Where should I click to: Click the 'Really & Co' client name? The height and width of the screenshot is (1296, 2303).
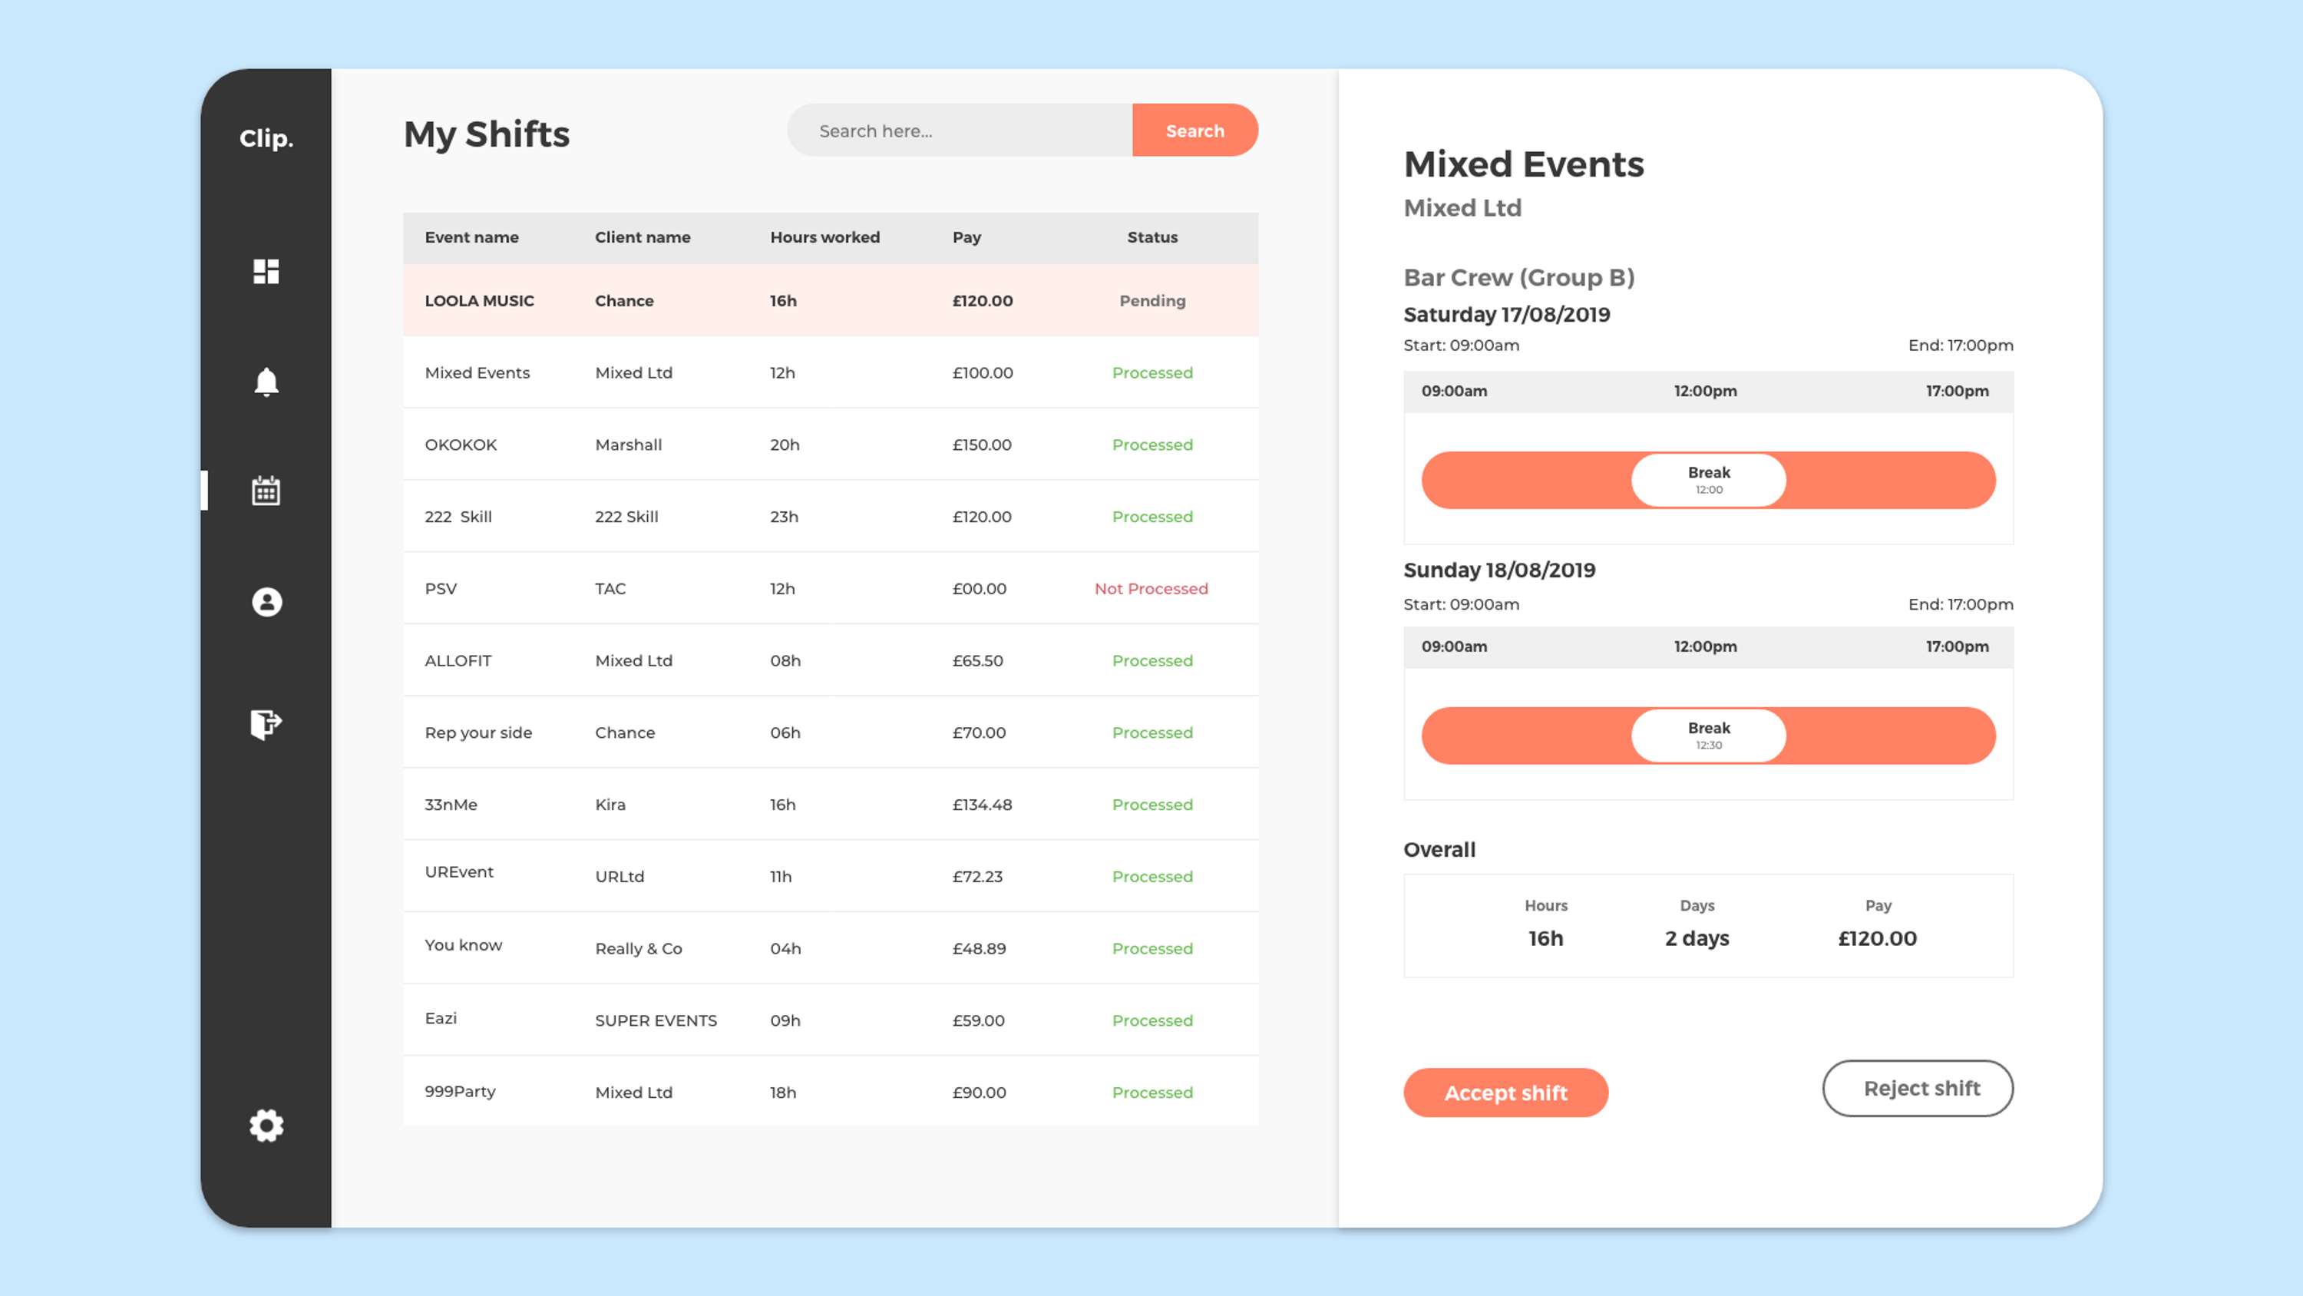[x=639, y=949]
